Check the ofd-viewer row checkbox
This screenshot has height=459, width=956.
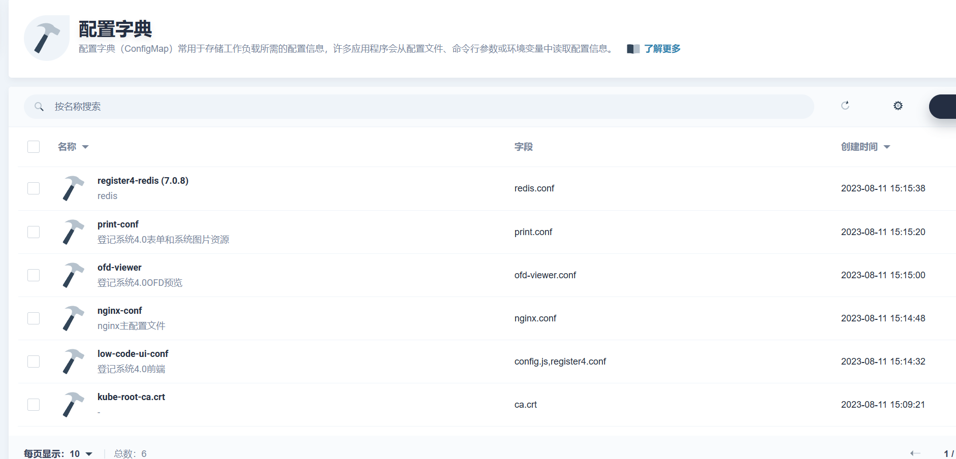[x=34, y=275]
